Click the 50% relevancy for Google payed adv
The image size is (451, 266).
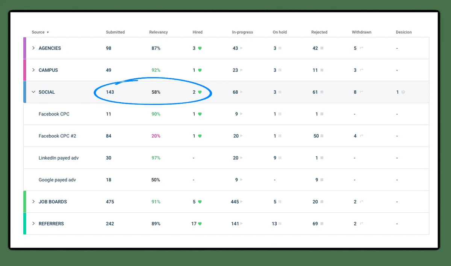(x=156, y=180)
